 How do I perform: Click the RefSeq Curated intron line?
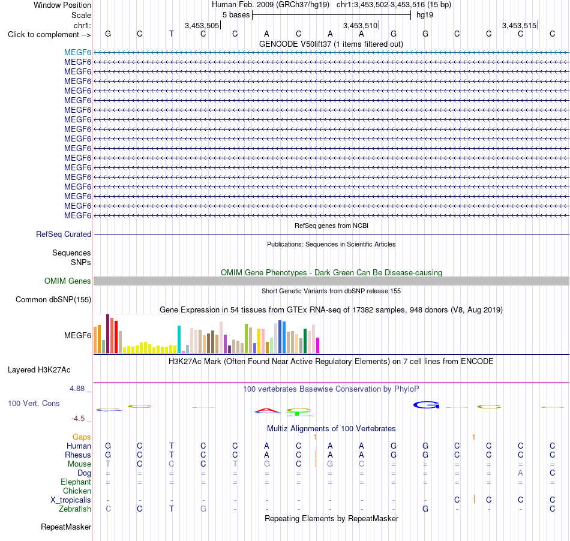click(x=331, y=235)
